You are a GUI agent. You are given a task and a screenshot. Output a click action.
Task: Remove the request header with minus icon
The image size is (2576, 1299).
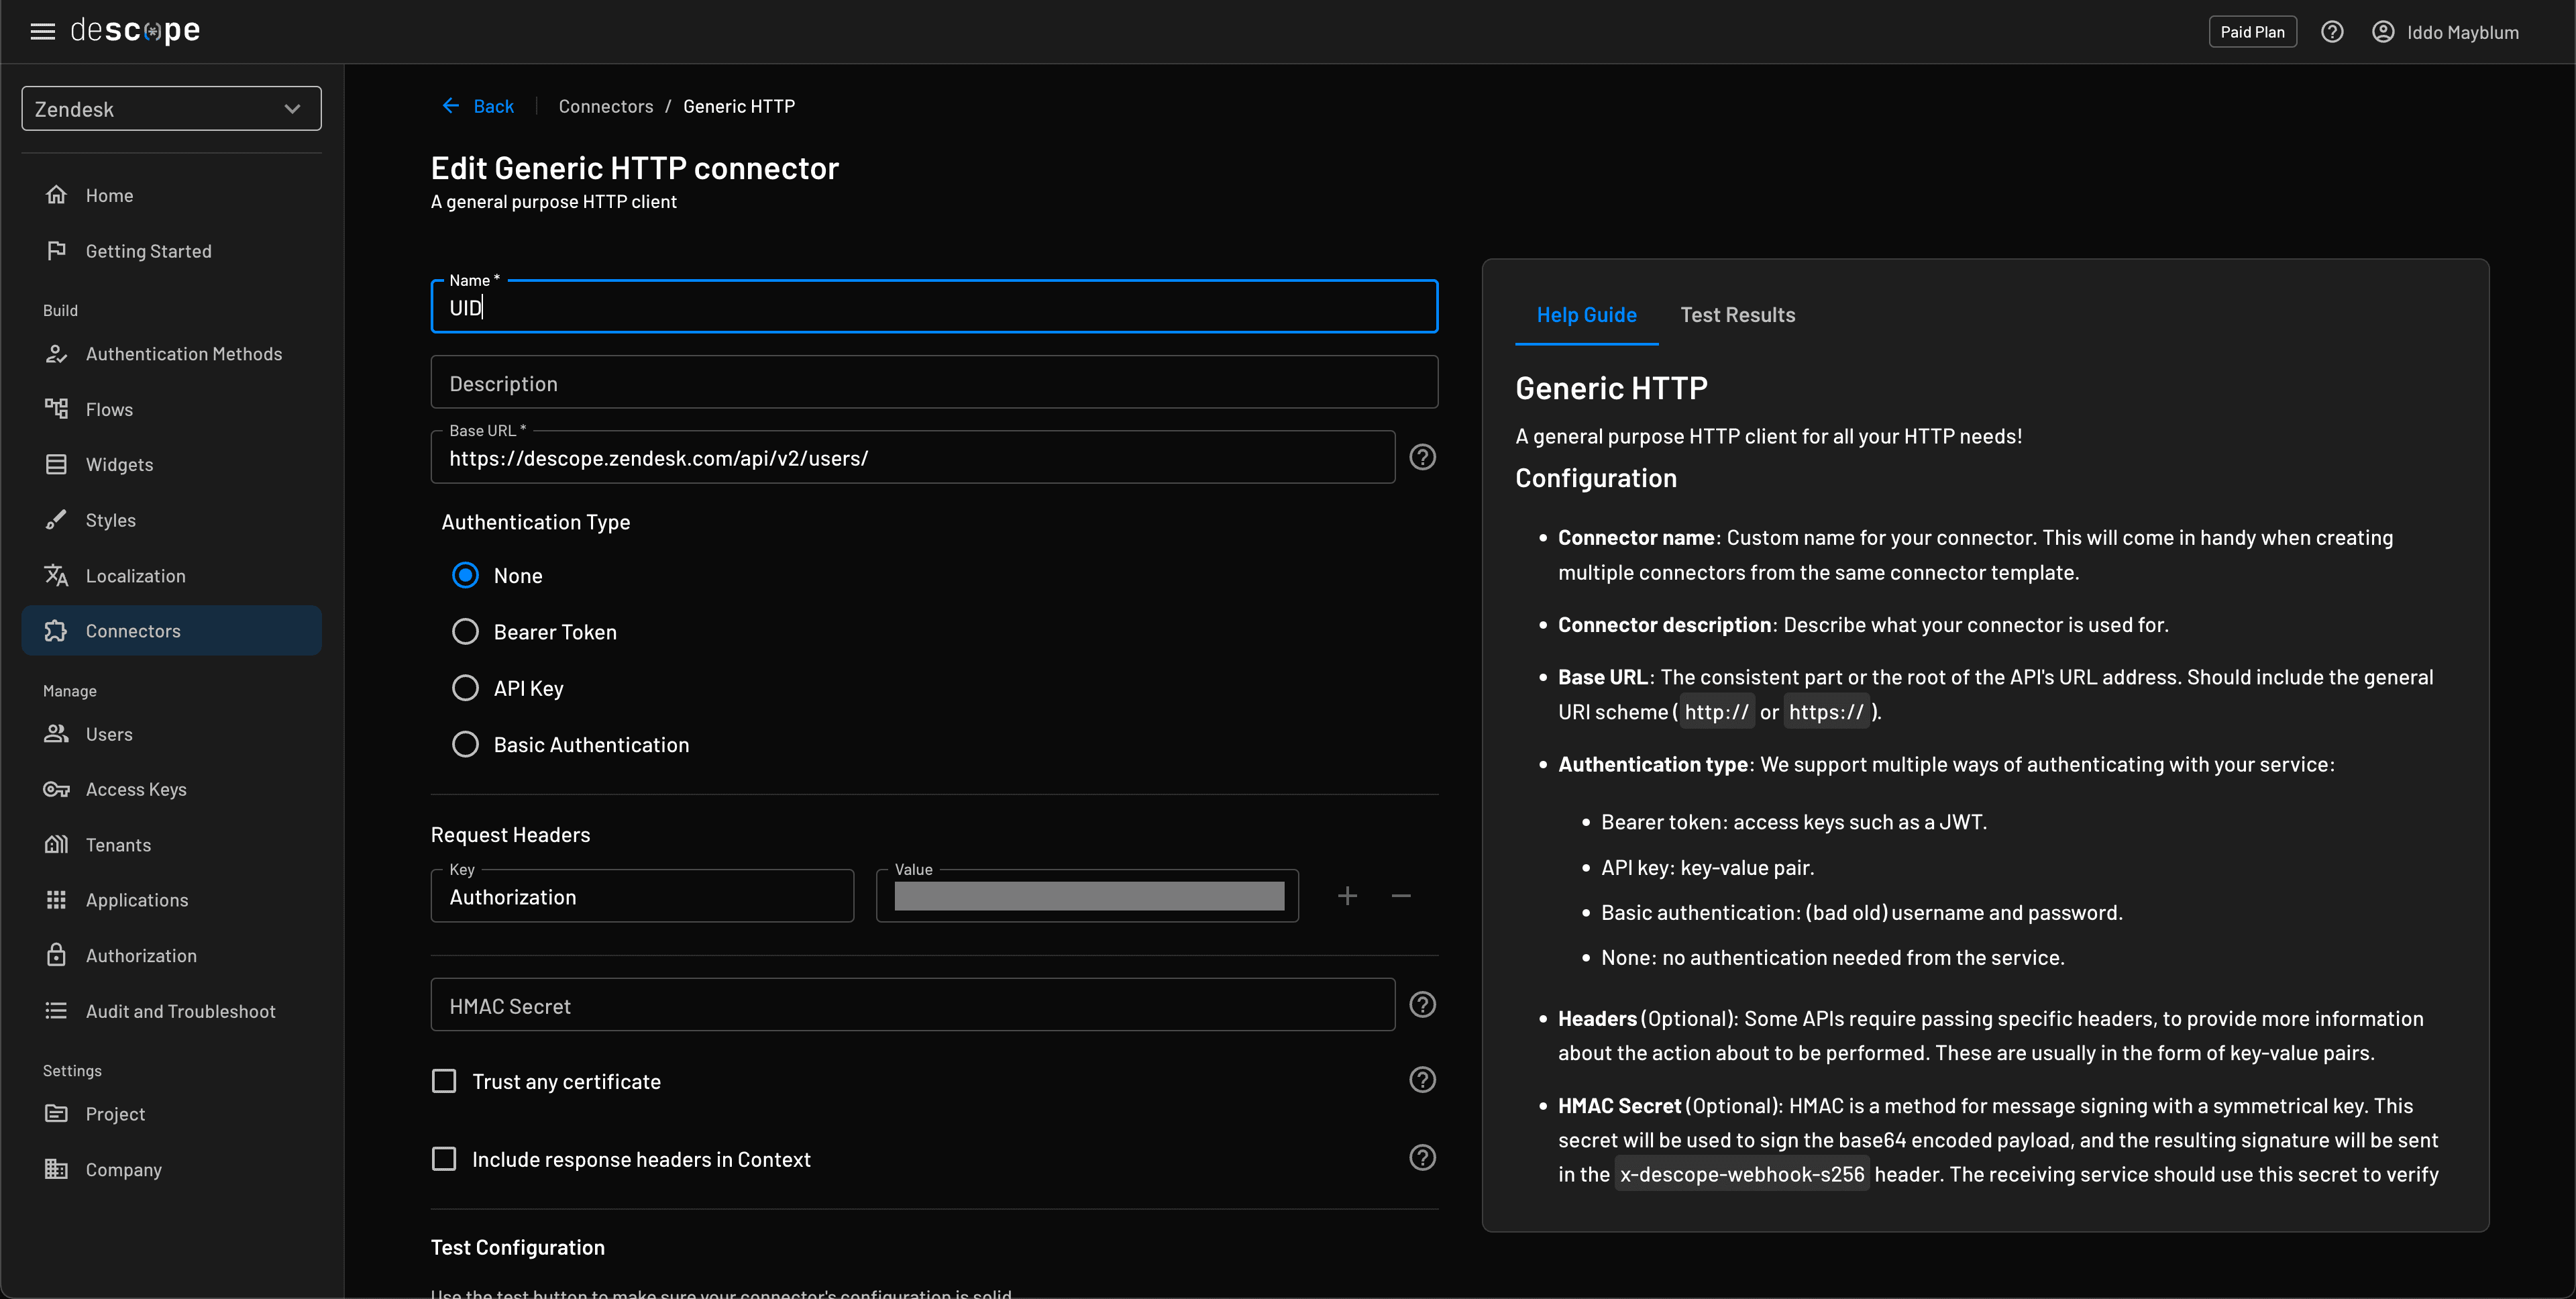[x=1401, y=896]
